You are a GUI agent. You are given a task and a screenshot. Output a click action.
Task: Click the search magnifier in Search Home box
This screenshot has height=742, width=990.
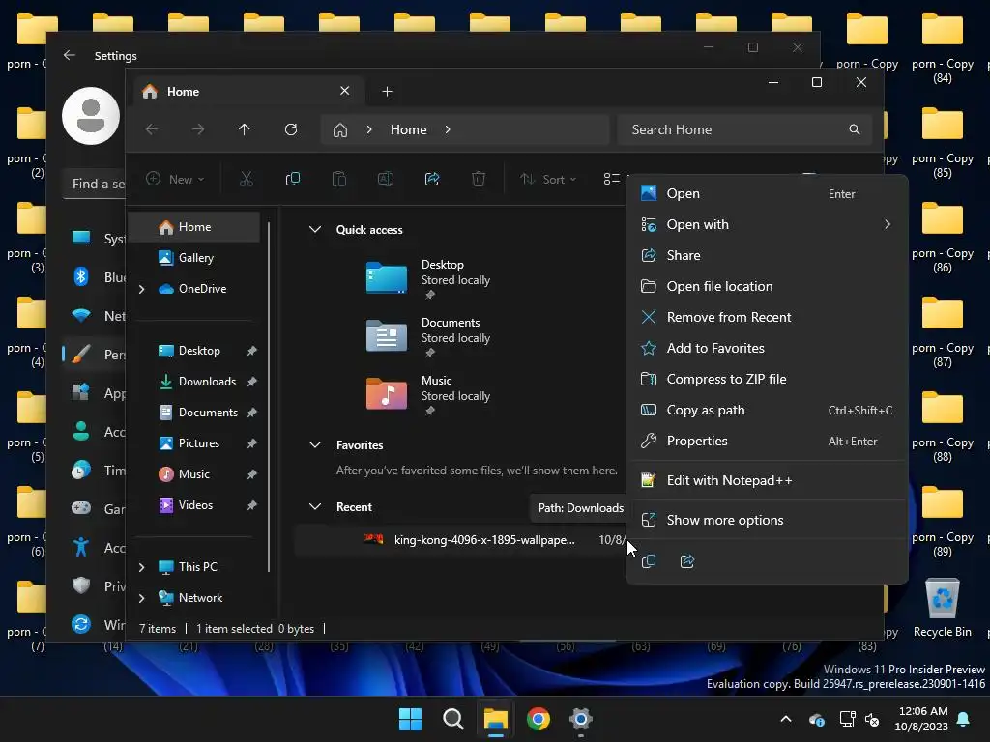855,129
